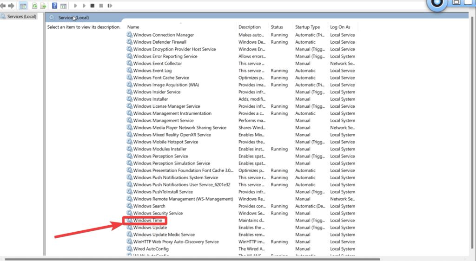The height and width of the screenshot is (261, 476).
Task: Select Windows Image Acquisition (WIA)
Action: [x=166, y=85]
